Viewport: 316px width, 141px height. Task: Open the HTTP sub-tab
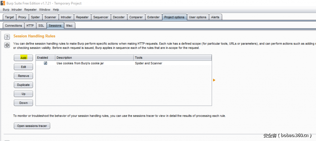[x=30, y=26]
